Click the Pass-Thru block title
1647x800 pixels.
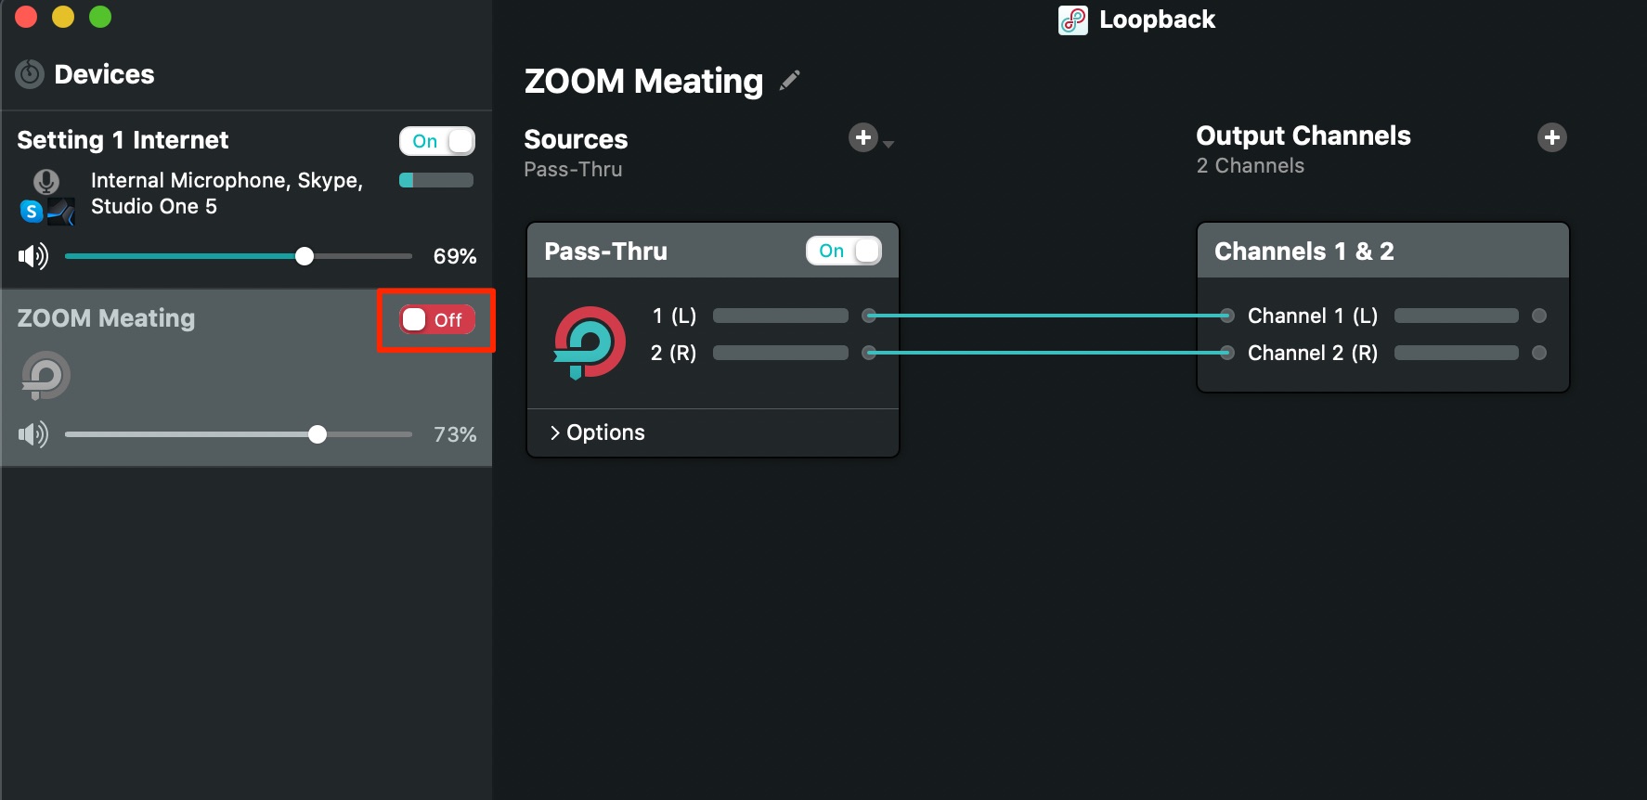click(x=605, y=252)
